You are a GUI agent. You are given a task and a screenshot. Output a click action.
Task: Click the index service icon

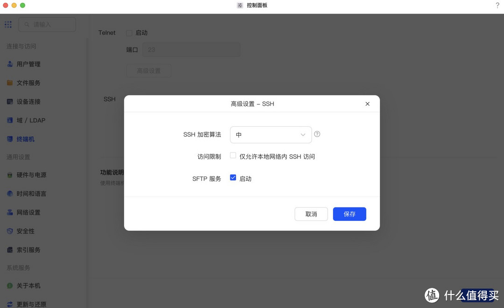click(x=10, y=250)
